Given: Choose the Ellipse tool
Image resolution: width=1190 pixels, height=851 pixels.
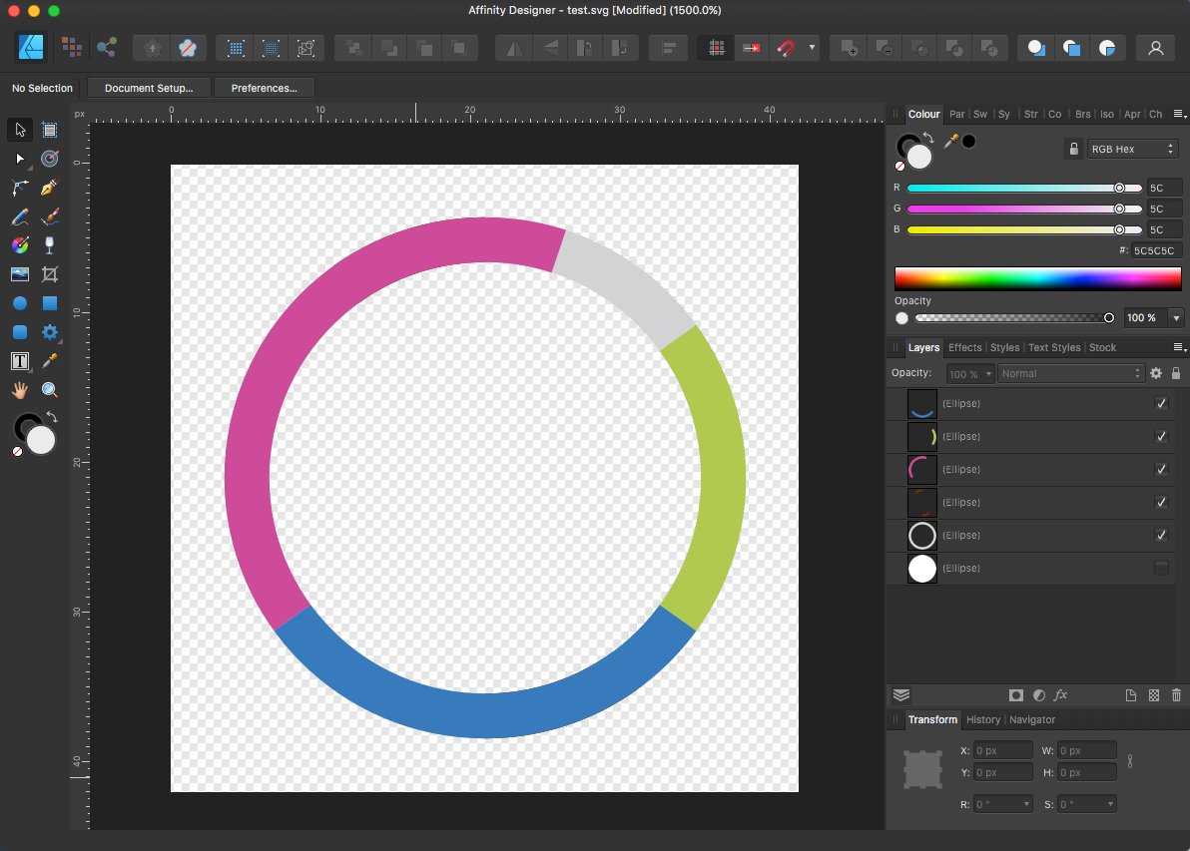Looking at the screenshot, I should (20, 303).
